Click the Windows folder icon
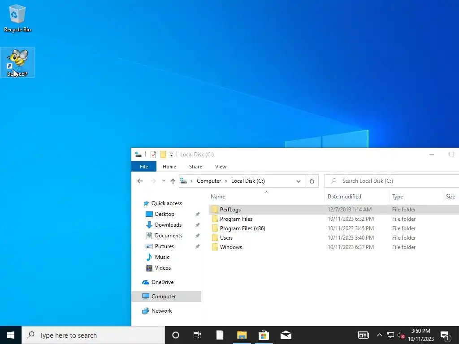This screenshot has height=344, width=459. coord(215,247)
